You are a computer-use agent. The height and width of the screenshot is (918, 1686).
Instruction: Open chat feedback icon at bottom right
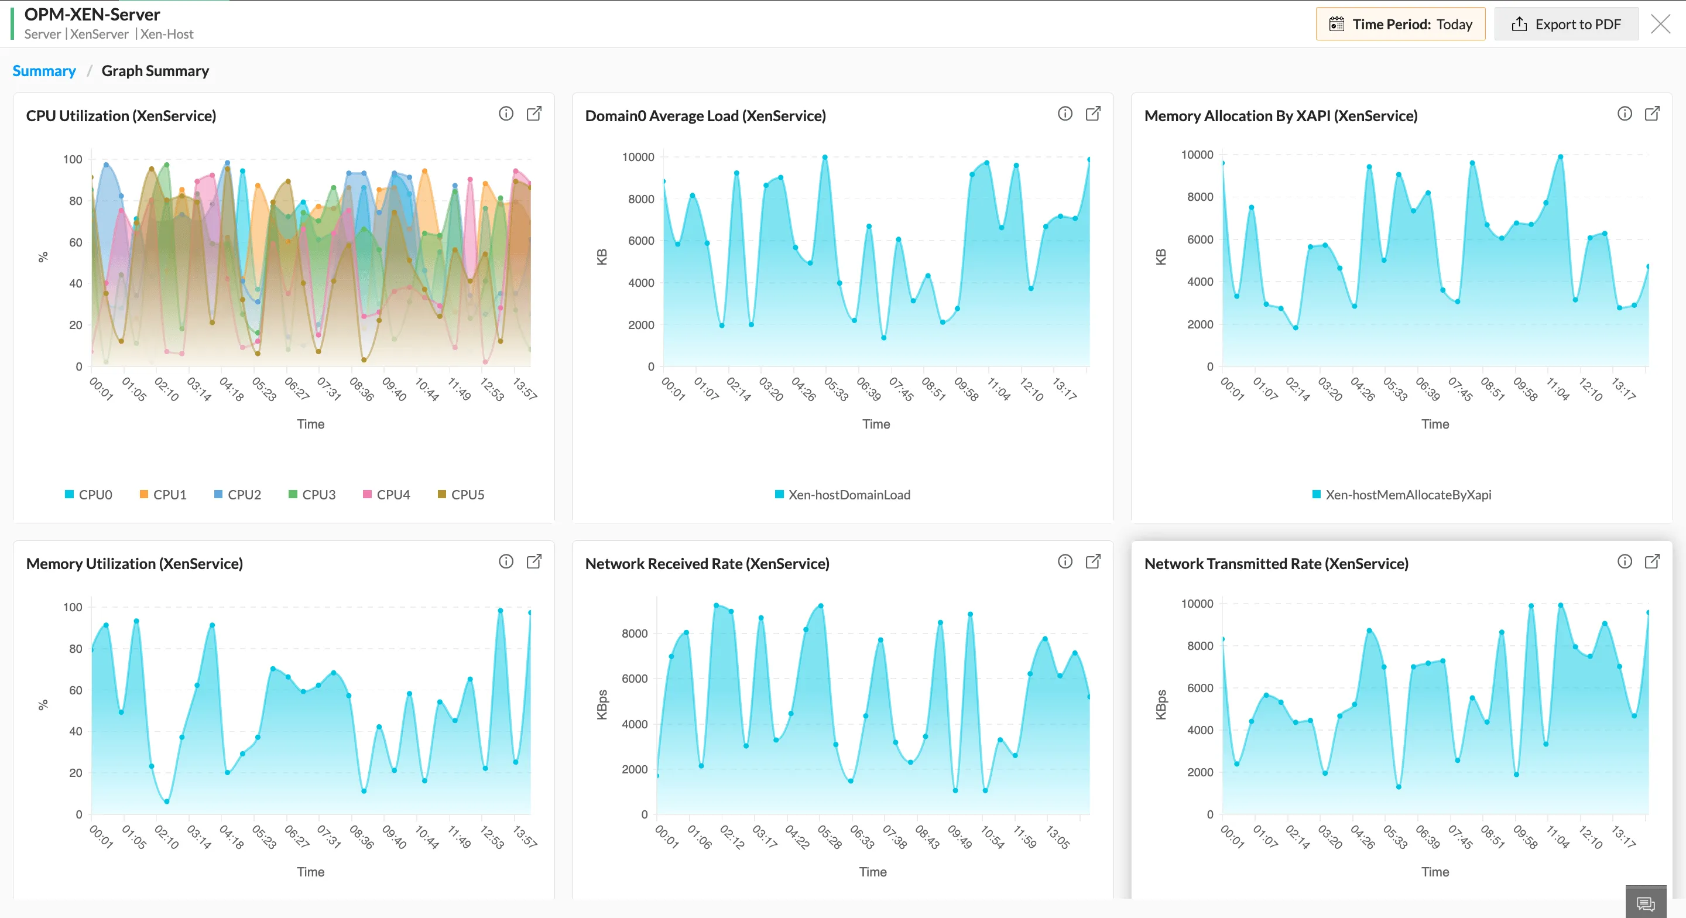[1646, 903]
